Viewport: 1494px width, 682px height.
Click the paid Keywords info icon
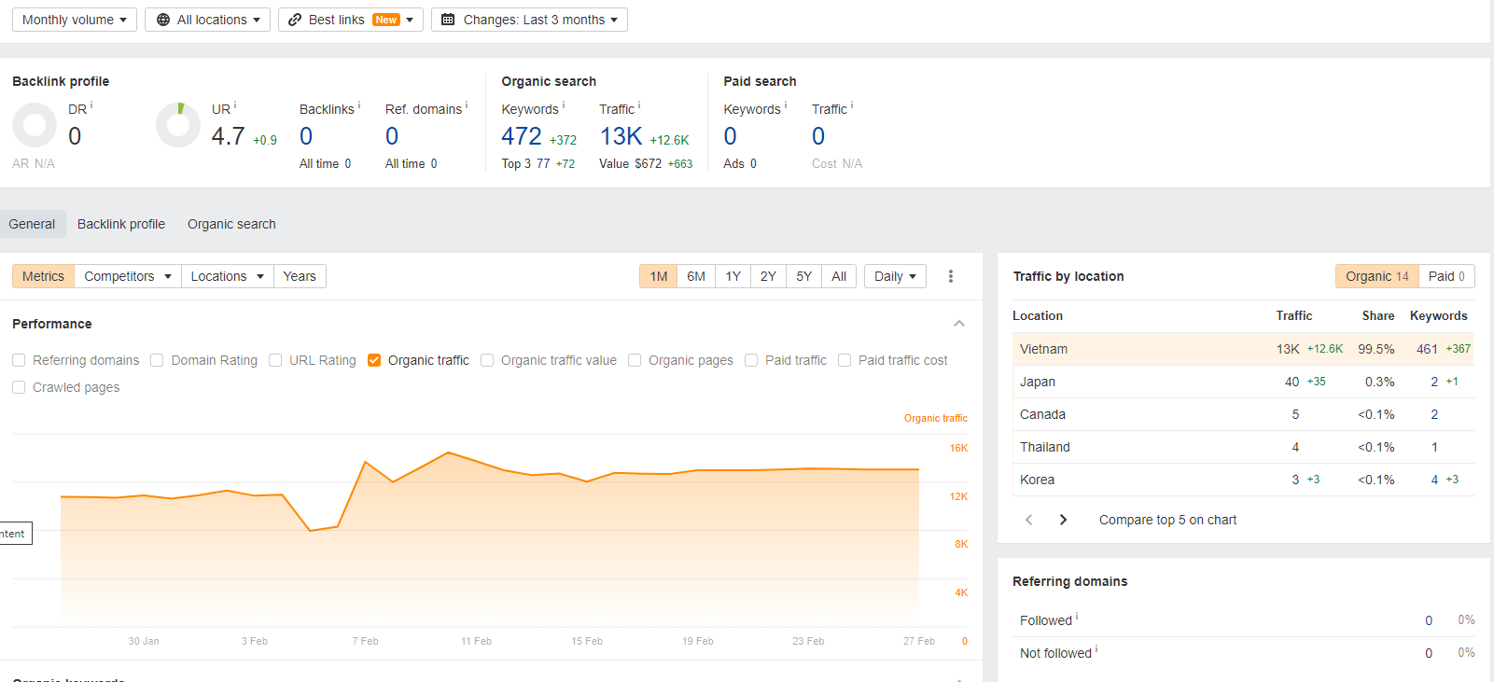[786, 105]
